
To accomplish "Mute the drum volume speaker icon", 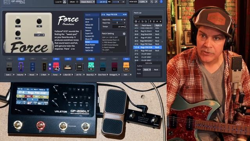I will coord(109,2).
